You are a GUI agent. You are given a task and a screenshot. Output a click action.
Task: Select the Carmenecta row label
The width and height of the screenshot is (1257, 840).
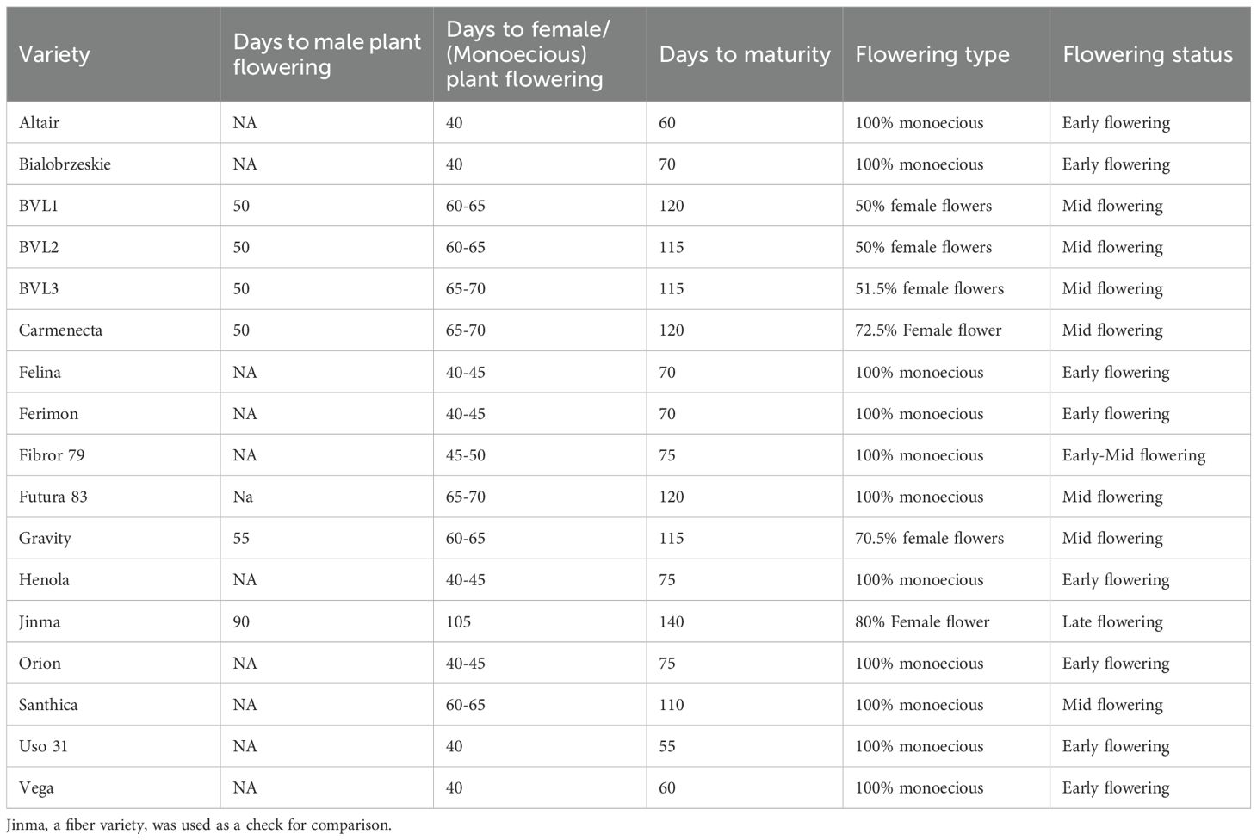coord(60,330)
